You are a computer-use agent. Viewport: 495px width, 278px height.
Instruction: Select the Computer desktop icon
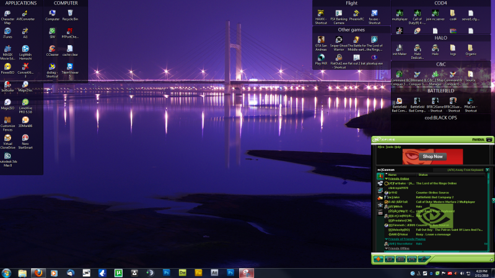click(53, 15)
